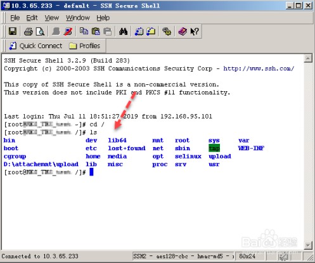The image size is (315, 263).
Task: Open New File Transfer Window icon
Action: click(151, 32)
